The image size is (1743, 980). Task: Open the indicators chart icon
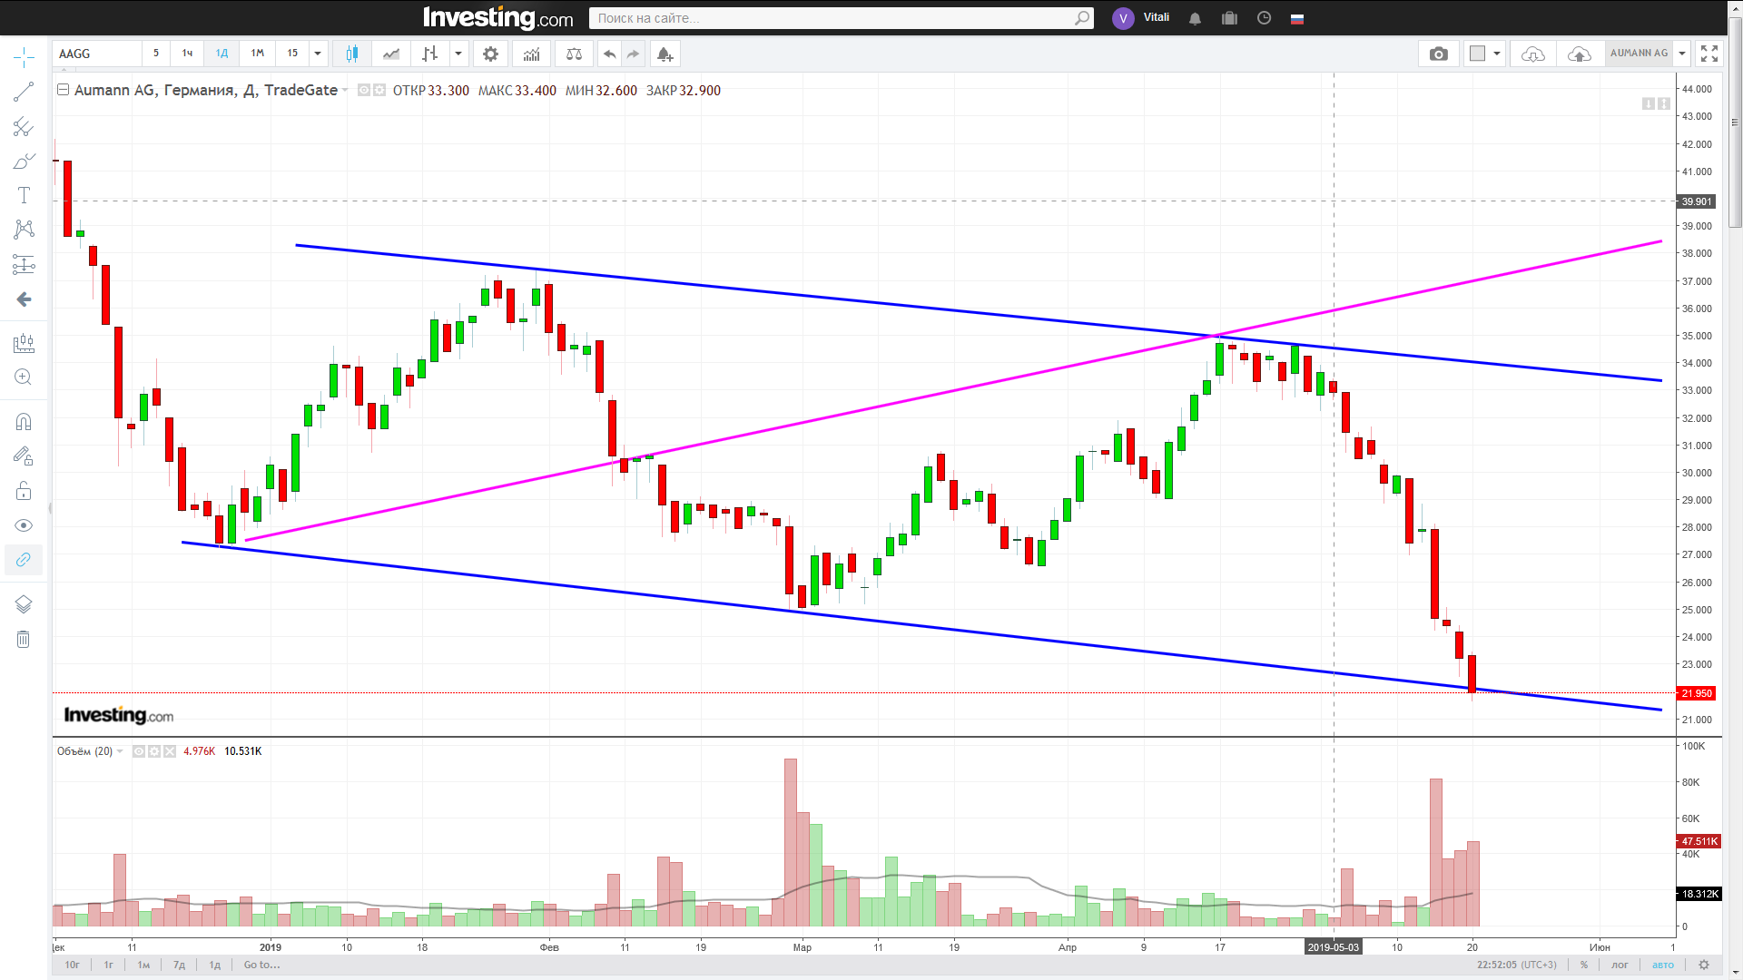pyautogui.click(x=531, y=54)
